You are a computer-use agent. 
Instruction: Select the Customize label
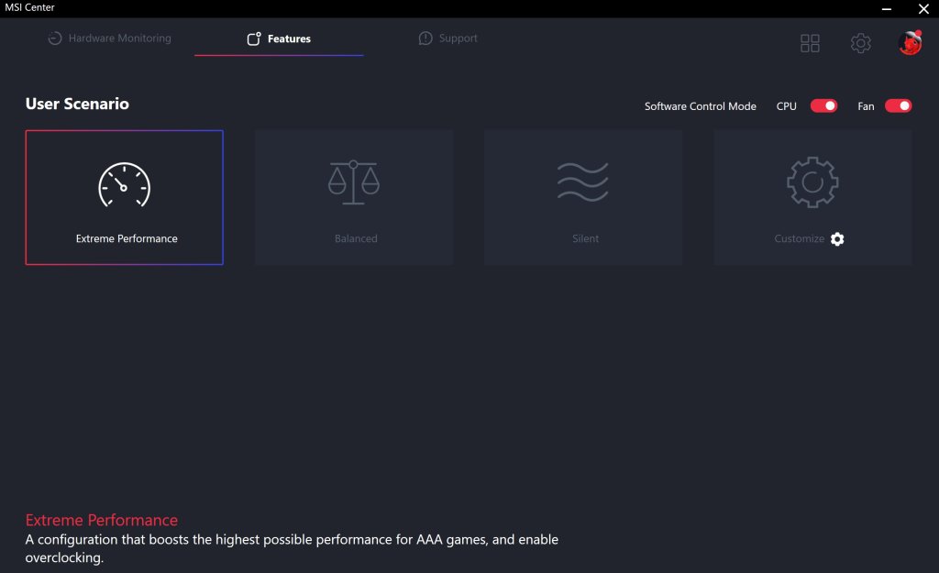tap(799, 238)
